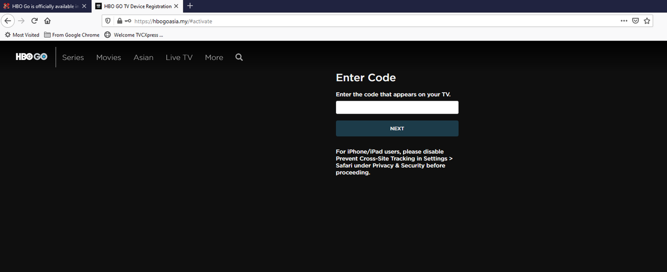
Task: Open the search magnifier on HBO GO
Action: pos(239,57)
